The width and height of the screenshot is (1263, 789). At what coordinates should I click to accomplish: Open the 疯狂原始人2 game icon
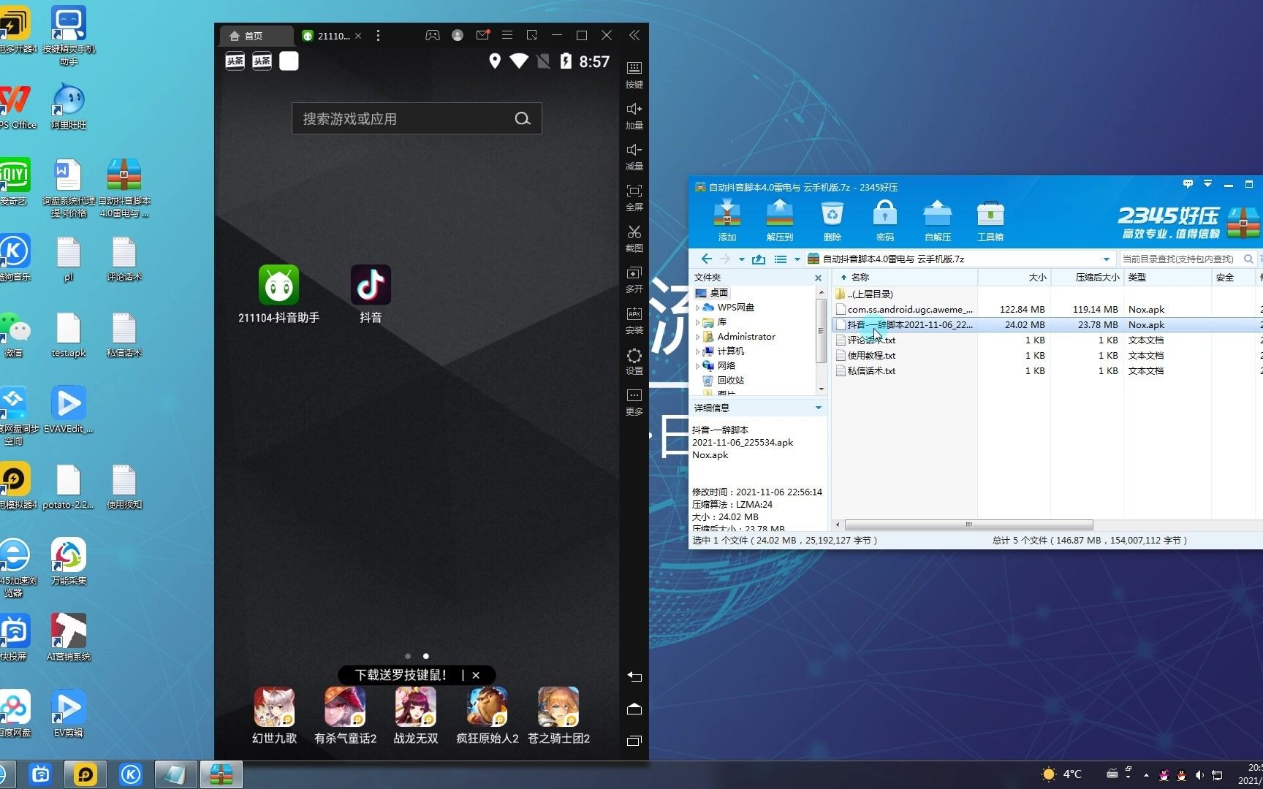click(x=488, y=707)
